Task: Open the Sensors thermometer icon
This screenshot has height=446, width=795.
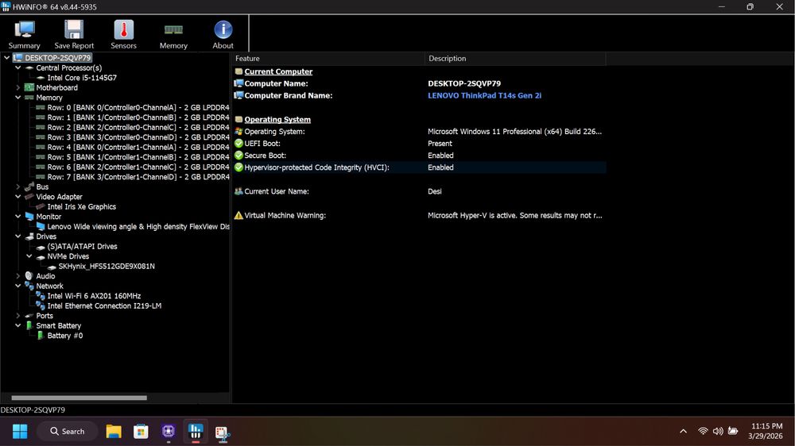Action: [123, 30]
